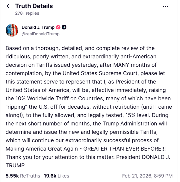Viewport: 180px width, 182px height.
Task: Show the 5.55k ReTruths list
Action: click(x=23, y=176)
